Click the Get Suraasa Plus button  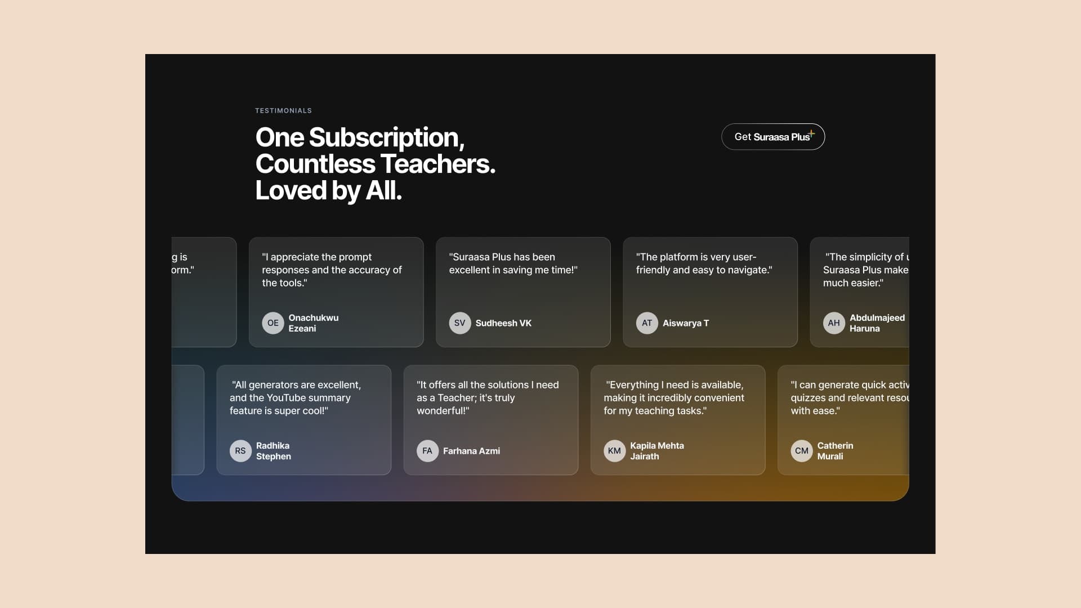pos(773,137)
